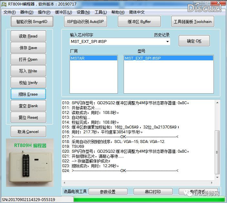The width and height of the screenshot is (227, 203).
Task: Click the 复位 Reset button
Action: [28, 117]
